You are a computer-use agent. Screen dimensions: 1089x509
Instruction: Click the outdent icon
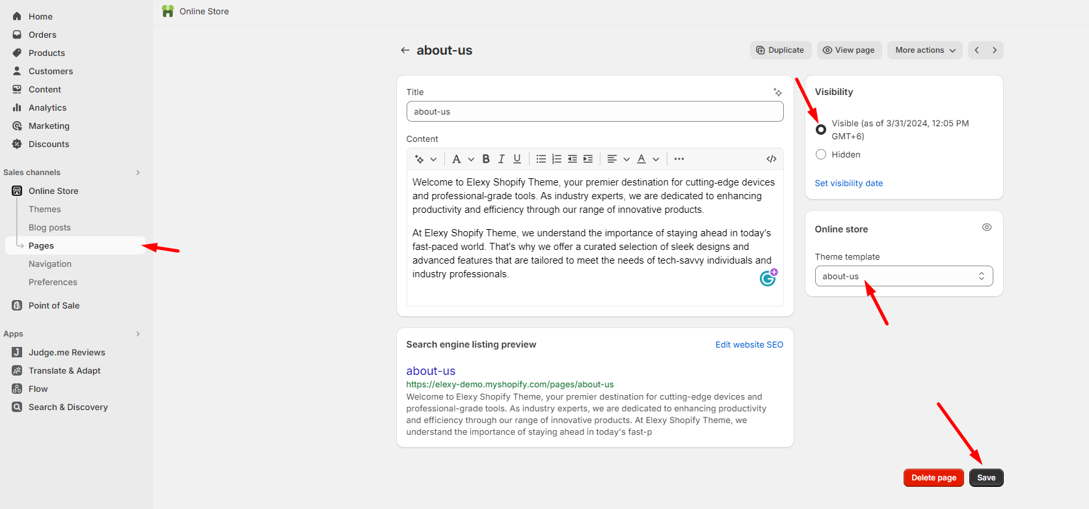[x=572, y=159]
